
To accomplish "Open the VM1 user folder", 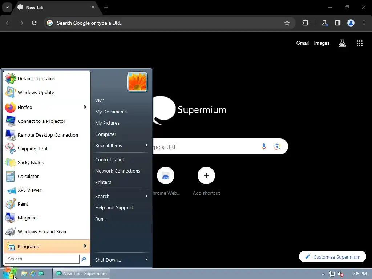I will (x=100, y=101).
